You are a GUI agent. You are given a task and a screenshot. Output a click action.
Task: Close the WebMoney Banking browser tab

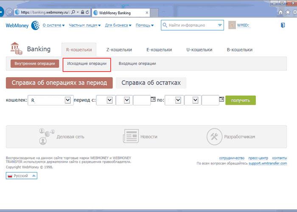[147, 13]
